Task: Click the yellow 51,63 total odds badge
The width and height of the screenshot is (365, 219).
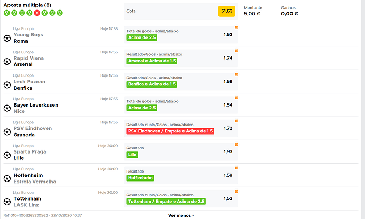Action: (227, 11)
